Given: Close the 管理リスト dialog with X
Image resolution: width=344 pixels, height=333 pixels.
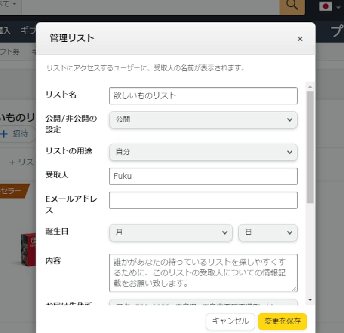Looking at the screenshot, I should tap(300, 39).
